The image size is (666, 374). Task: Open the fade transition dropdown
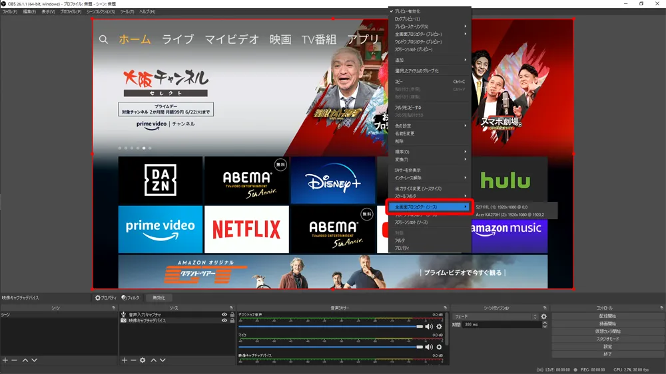point(496,316)
